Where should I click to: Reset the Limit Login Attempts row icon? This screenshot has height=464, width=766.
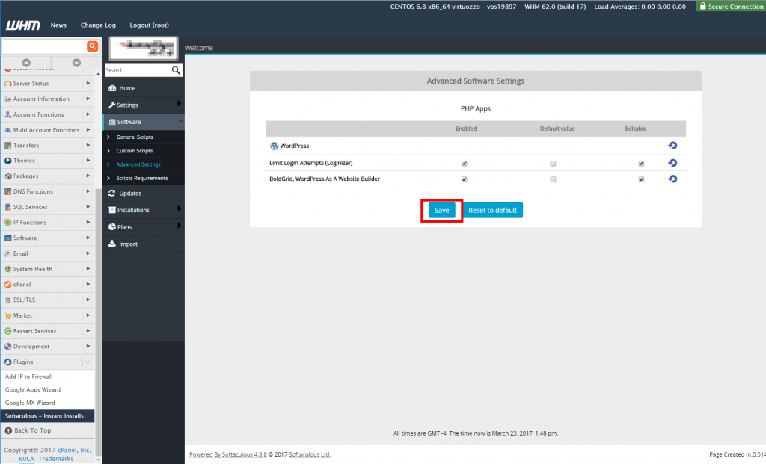672,163
